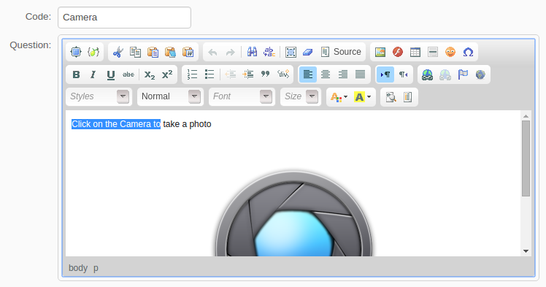Switch to Source view
The height and width of the screenshot is (287, 546).
(x=341, y=52)
